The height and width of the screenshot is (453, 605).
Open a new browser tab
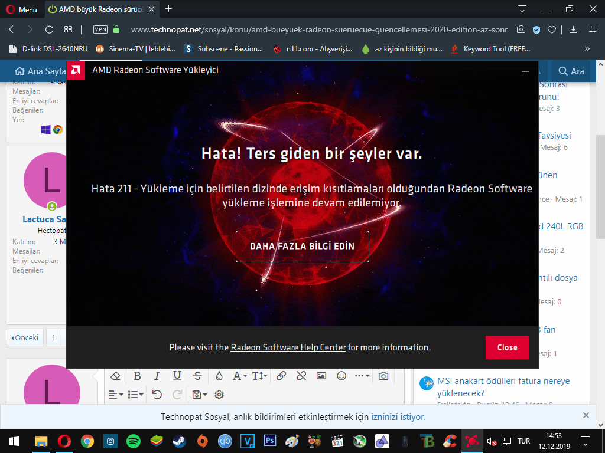tap(168, 9)
